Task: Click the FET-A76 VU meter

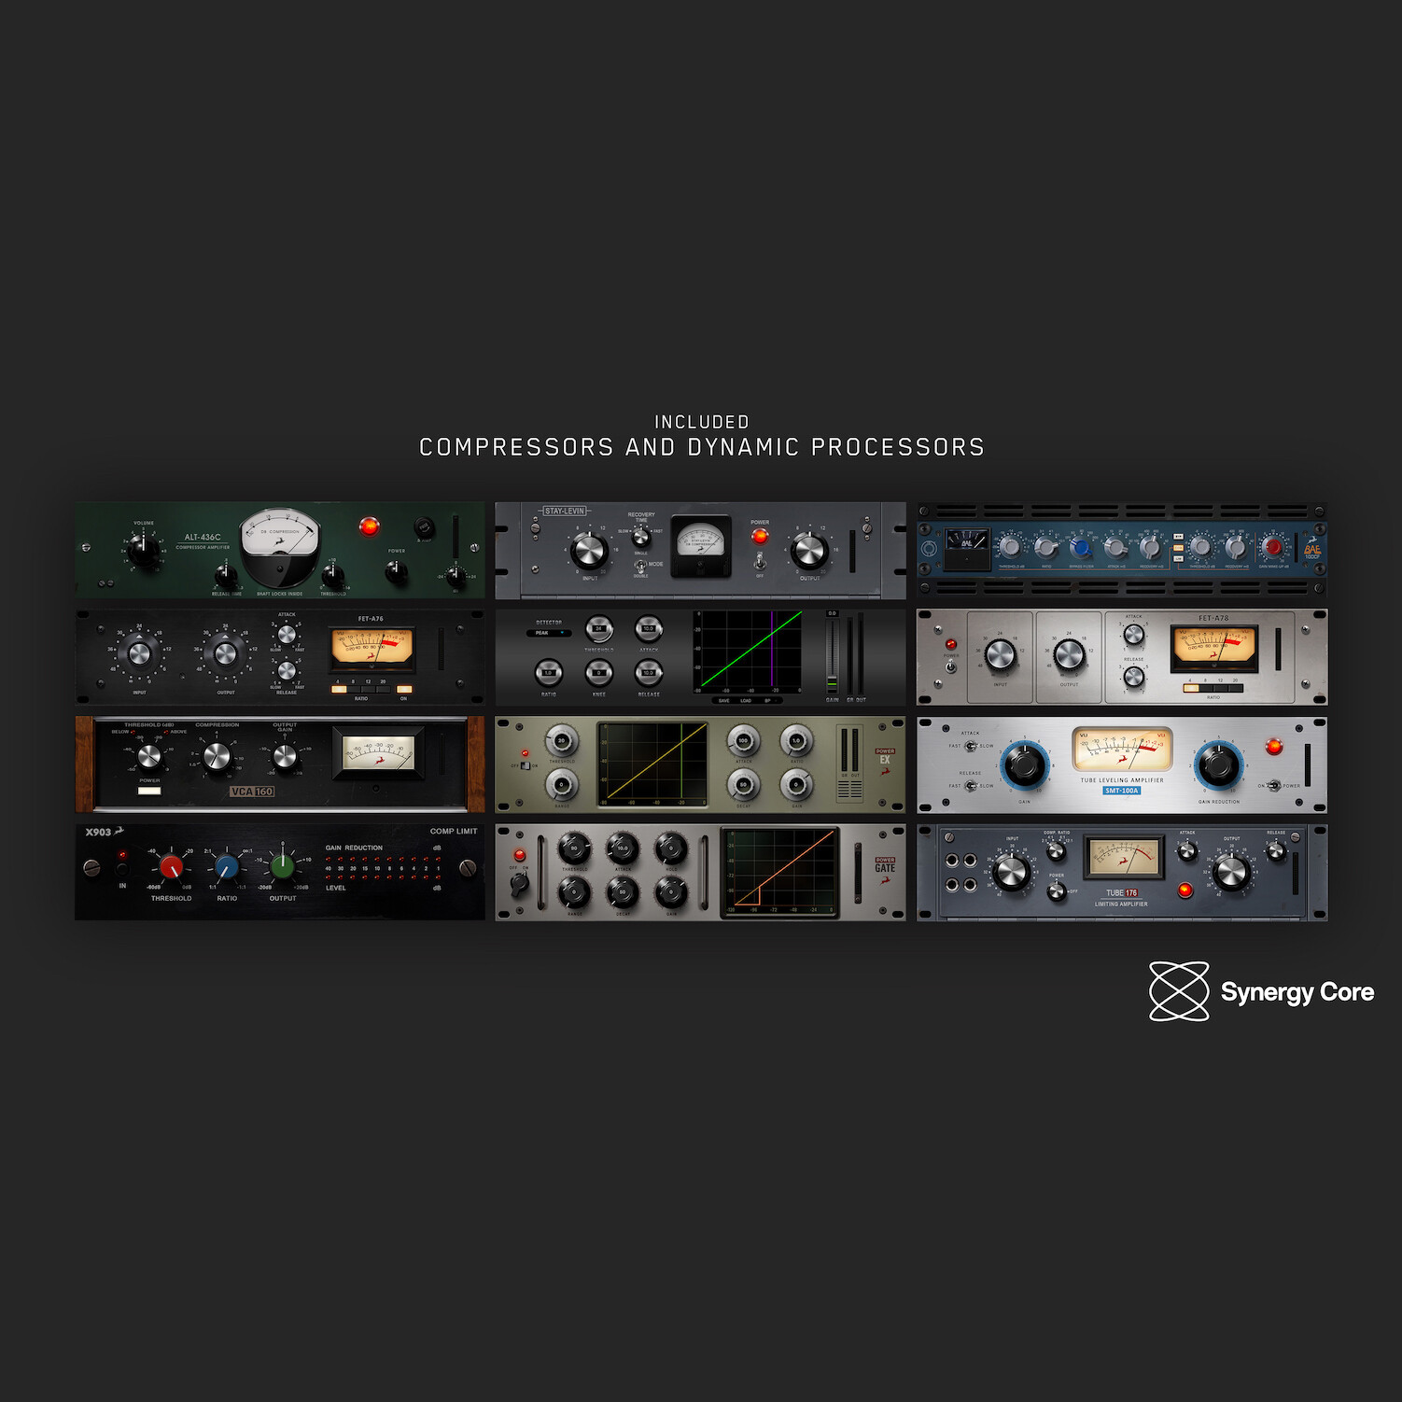Action: point(372,650)
